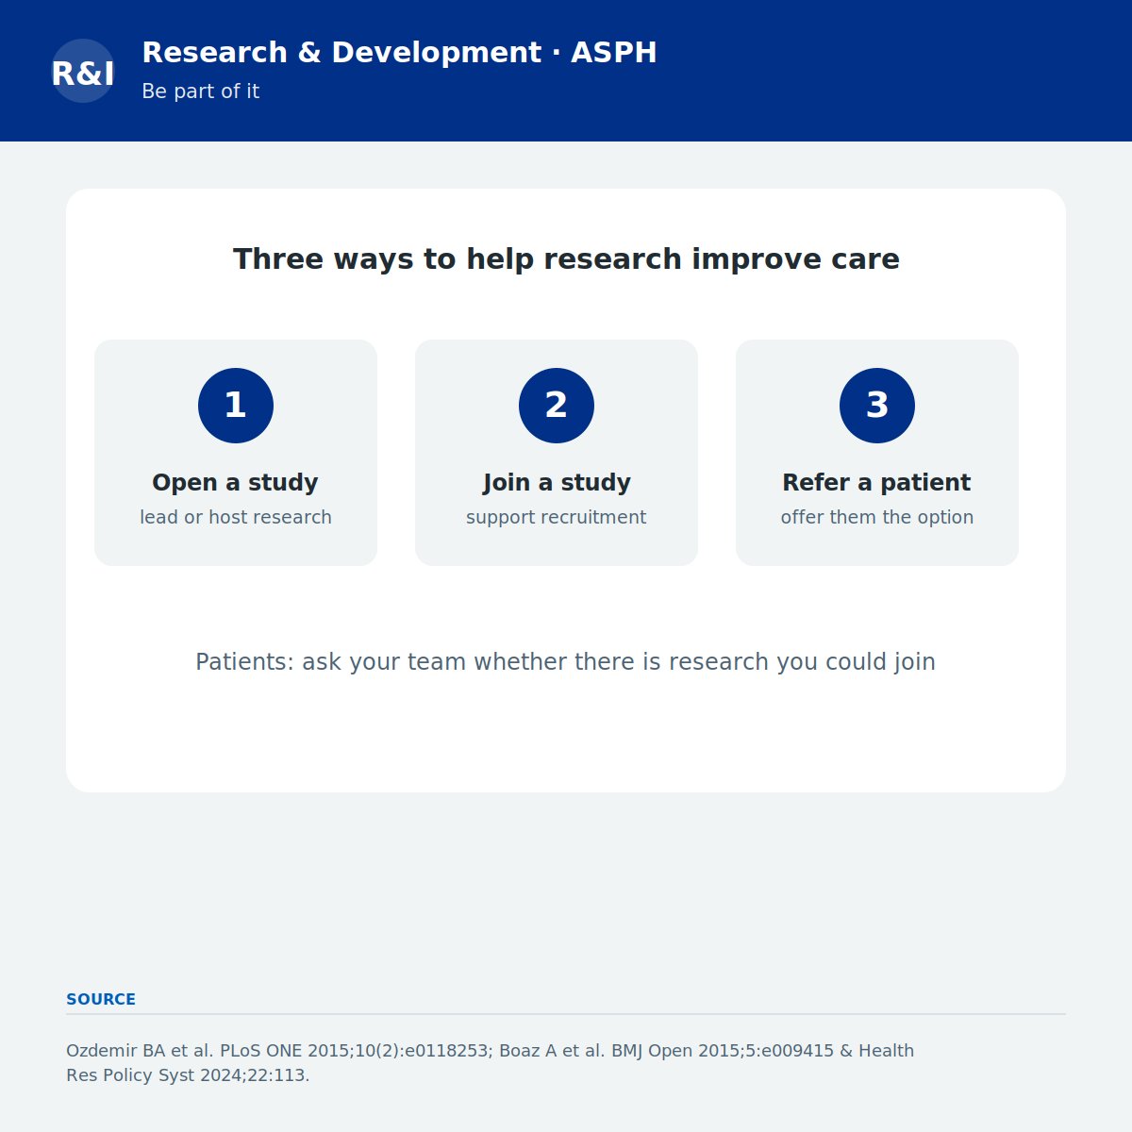Click the number 1 circle icon

(236, 406)
